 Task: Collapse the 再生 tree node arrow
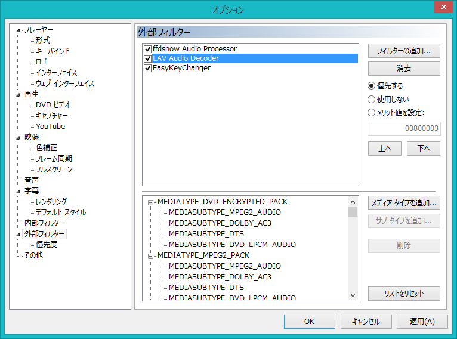[18, 95]
